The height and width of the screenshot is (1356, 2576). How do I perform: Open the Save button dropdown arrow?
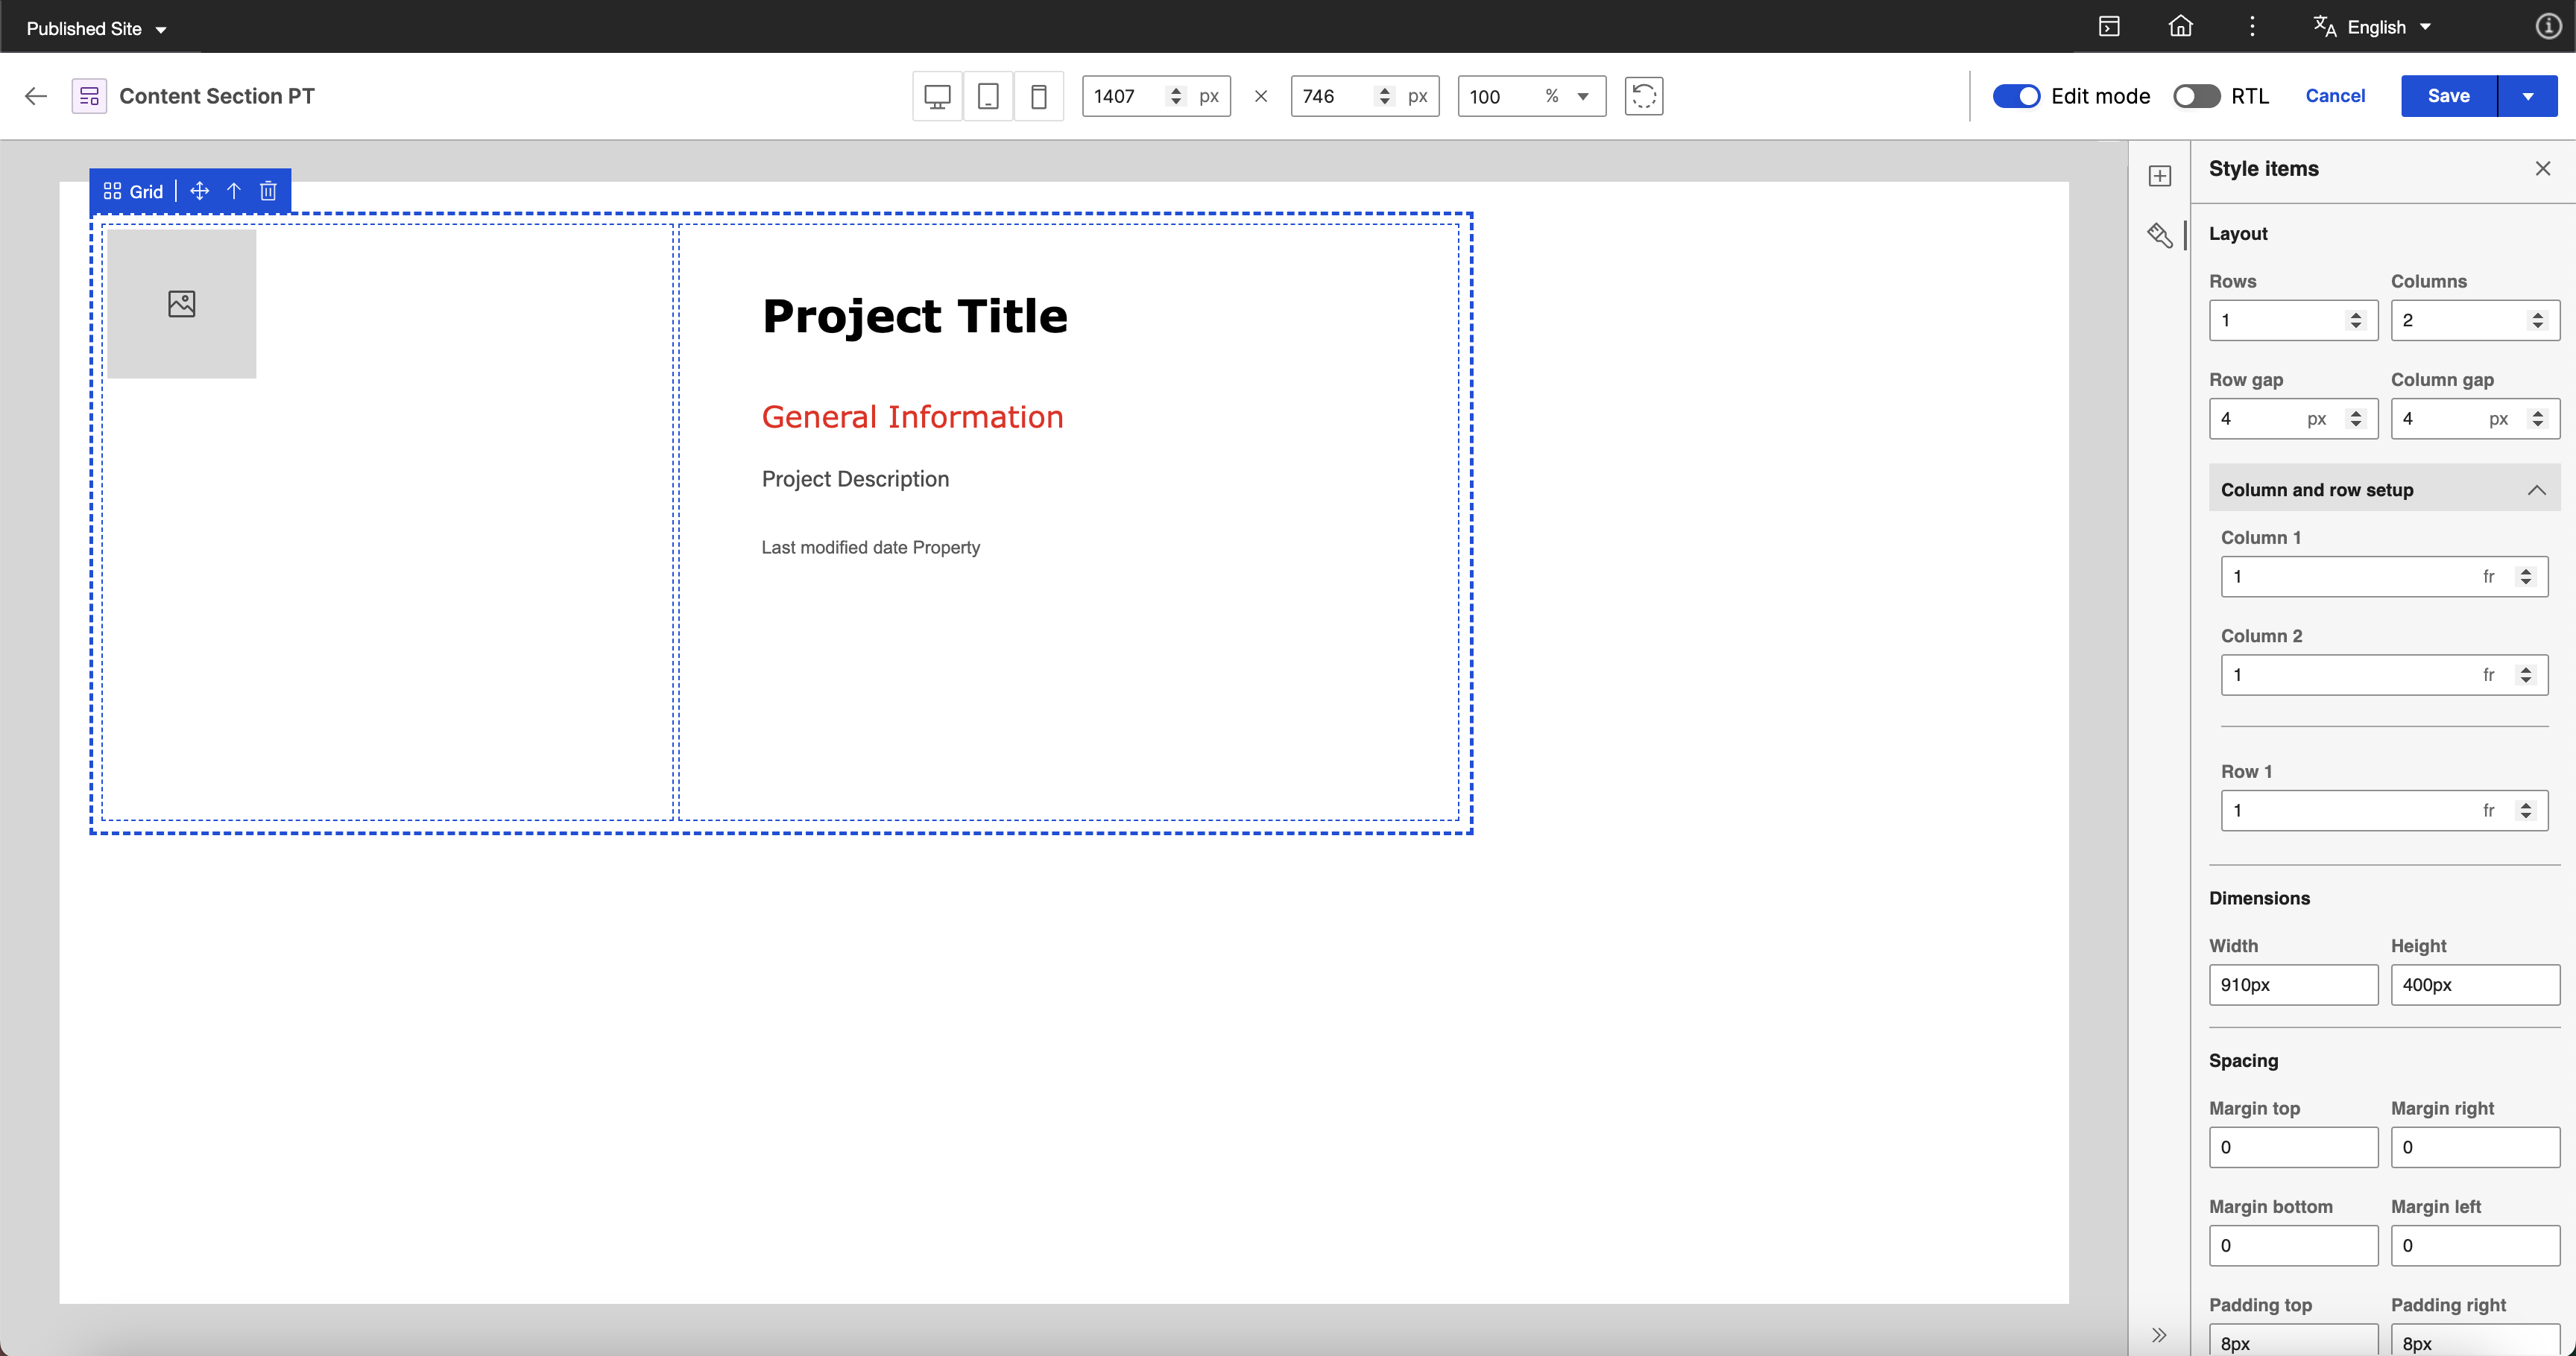pos(2527,96)
